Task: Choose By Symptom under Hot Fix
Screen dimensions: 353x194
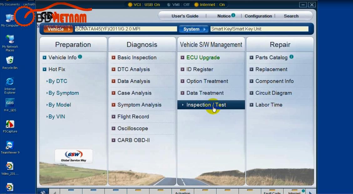Action: (x=63, y=93)
